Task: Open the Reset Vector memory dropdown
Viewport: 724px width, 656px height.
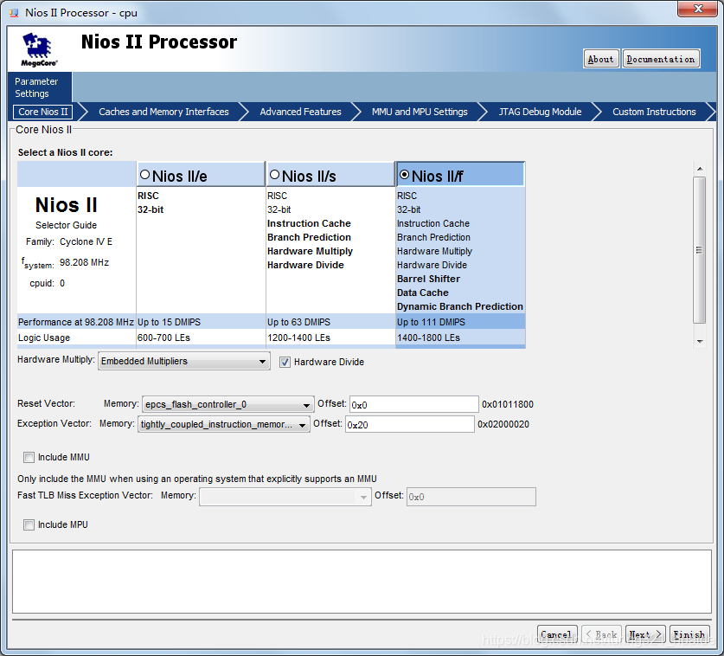Action: tap(228, 405)
